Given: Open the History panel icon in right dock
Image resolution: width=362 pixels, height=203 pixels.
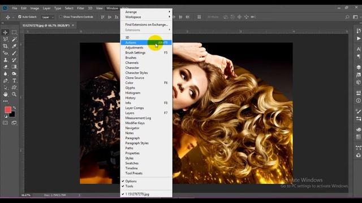Looking at the screenshot, I should 358,31.
